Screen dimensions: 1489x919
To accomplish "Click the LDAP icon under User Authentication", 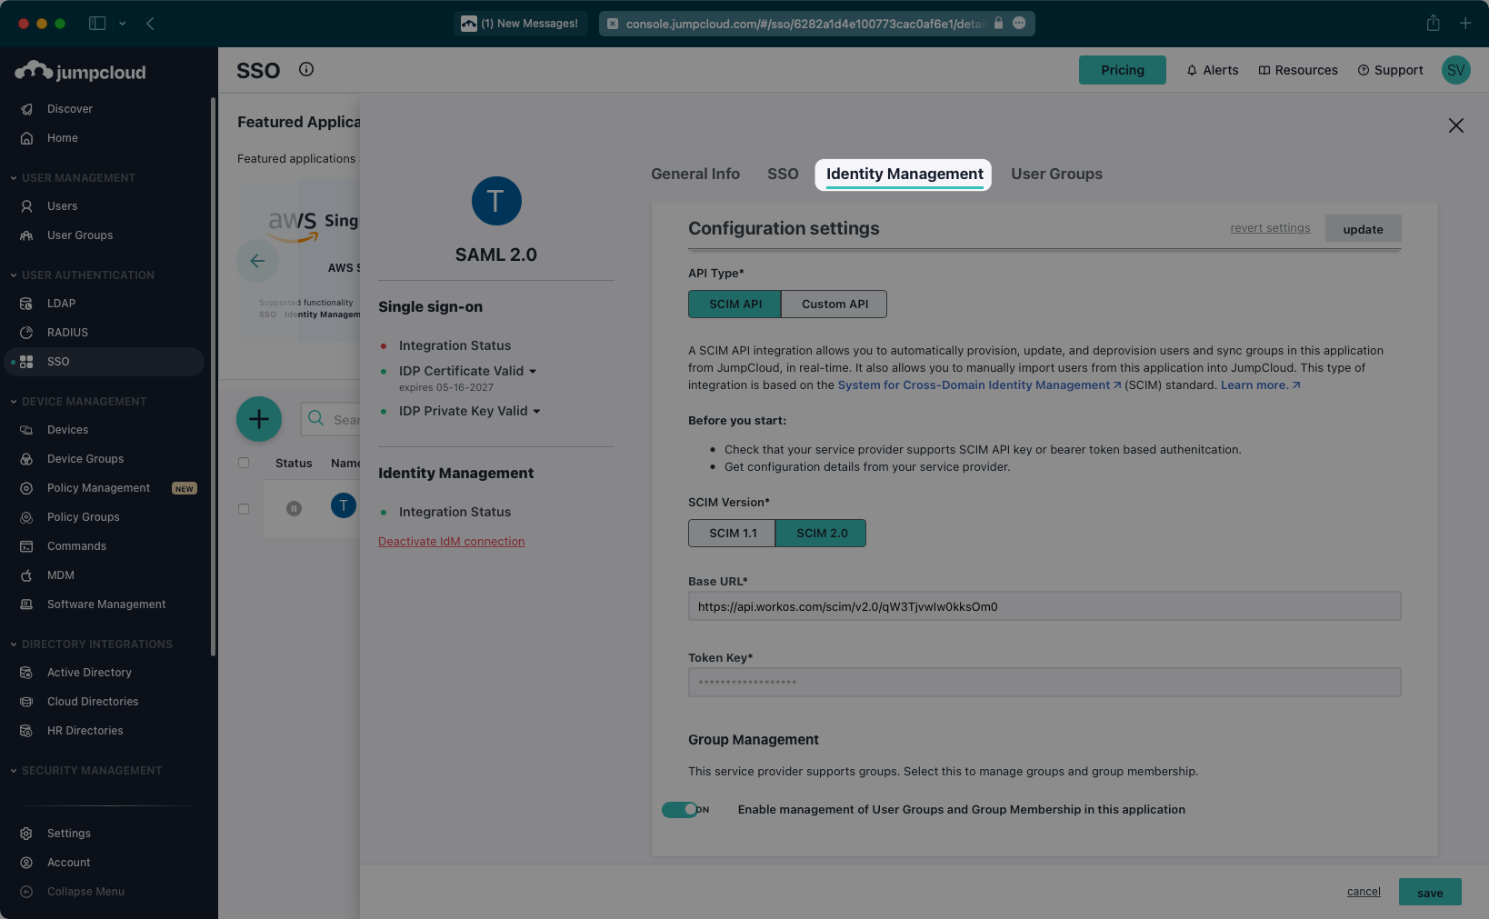I will click(26, 303).
